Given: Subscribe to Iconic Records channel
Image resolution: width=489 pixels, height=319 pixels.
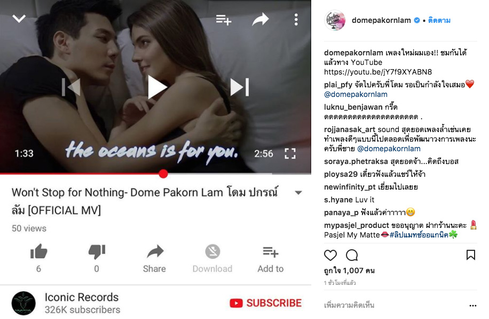Looking at the screenshot, I should pos(266,303).
